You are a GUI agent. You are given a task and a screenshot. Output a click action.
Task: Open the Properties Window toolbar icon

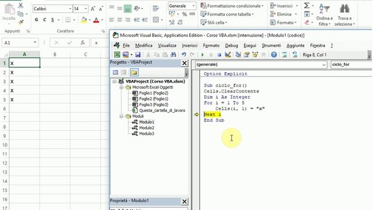click(247, 55)
